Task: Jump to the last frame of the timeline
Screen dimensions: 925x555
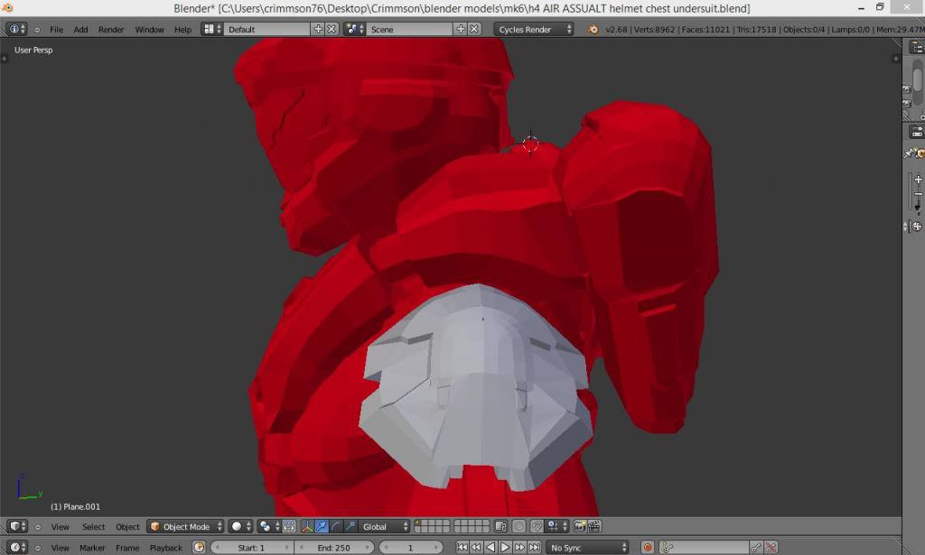Action: (535, 548)
